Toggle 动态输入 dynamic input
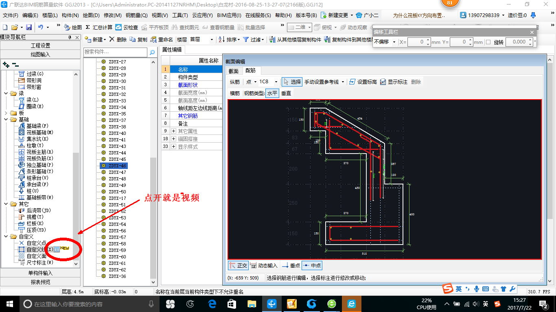Screen dimensions: 556x312 point(264,265)
